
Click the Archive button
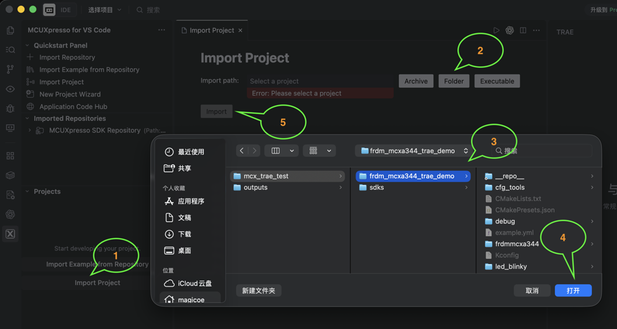click(x=416, y=81)
